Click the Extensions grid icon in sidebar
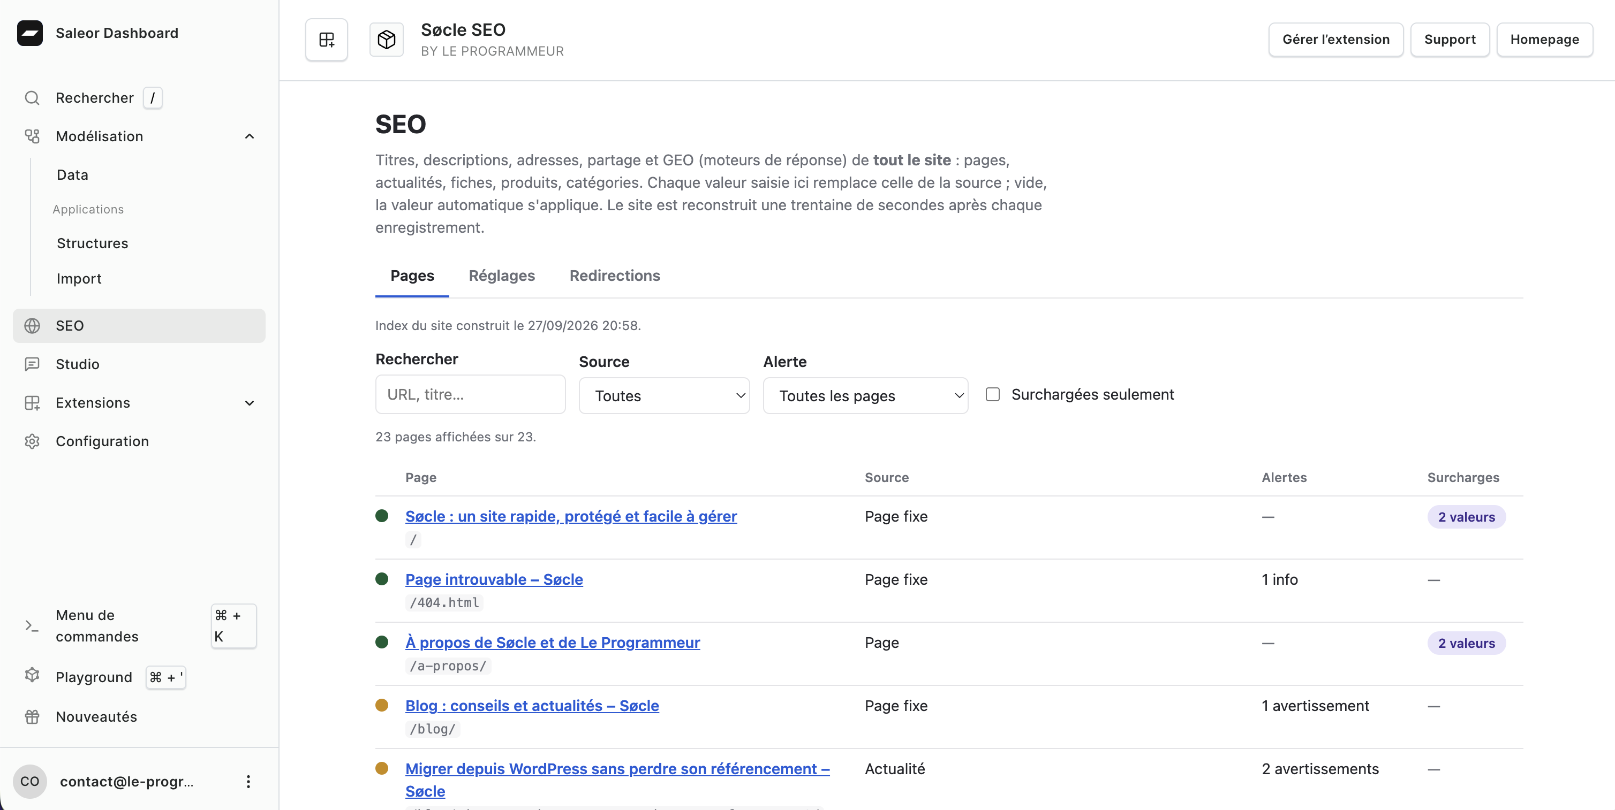 pos(32,403)
